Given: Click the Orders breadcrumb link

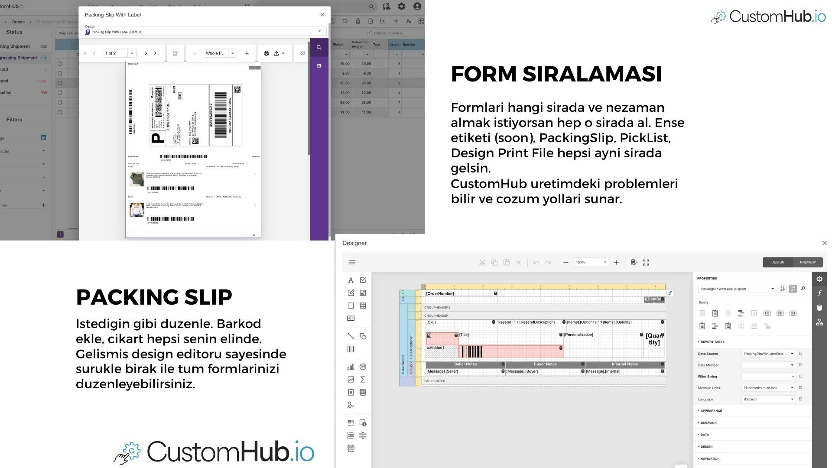Looking at the screenshot, I should coord(18,22).
